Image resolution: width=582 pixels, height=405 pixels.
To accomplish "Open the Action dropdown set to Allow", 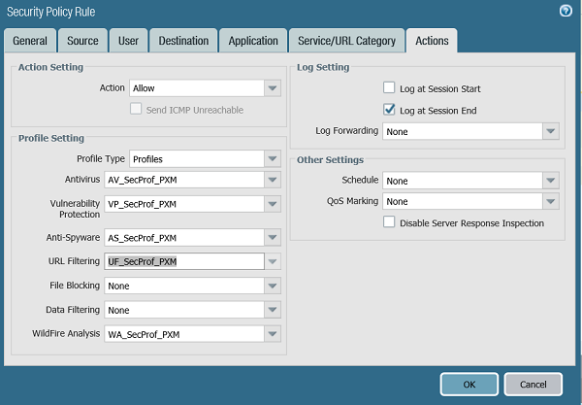I will [x=273, y=88].
